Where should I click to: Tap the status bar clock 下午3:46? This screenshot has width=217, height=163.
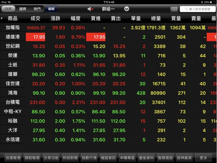[109, 2]
